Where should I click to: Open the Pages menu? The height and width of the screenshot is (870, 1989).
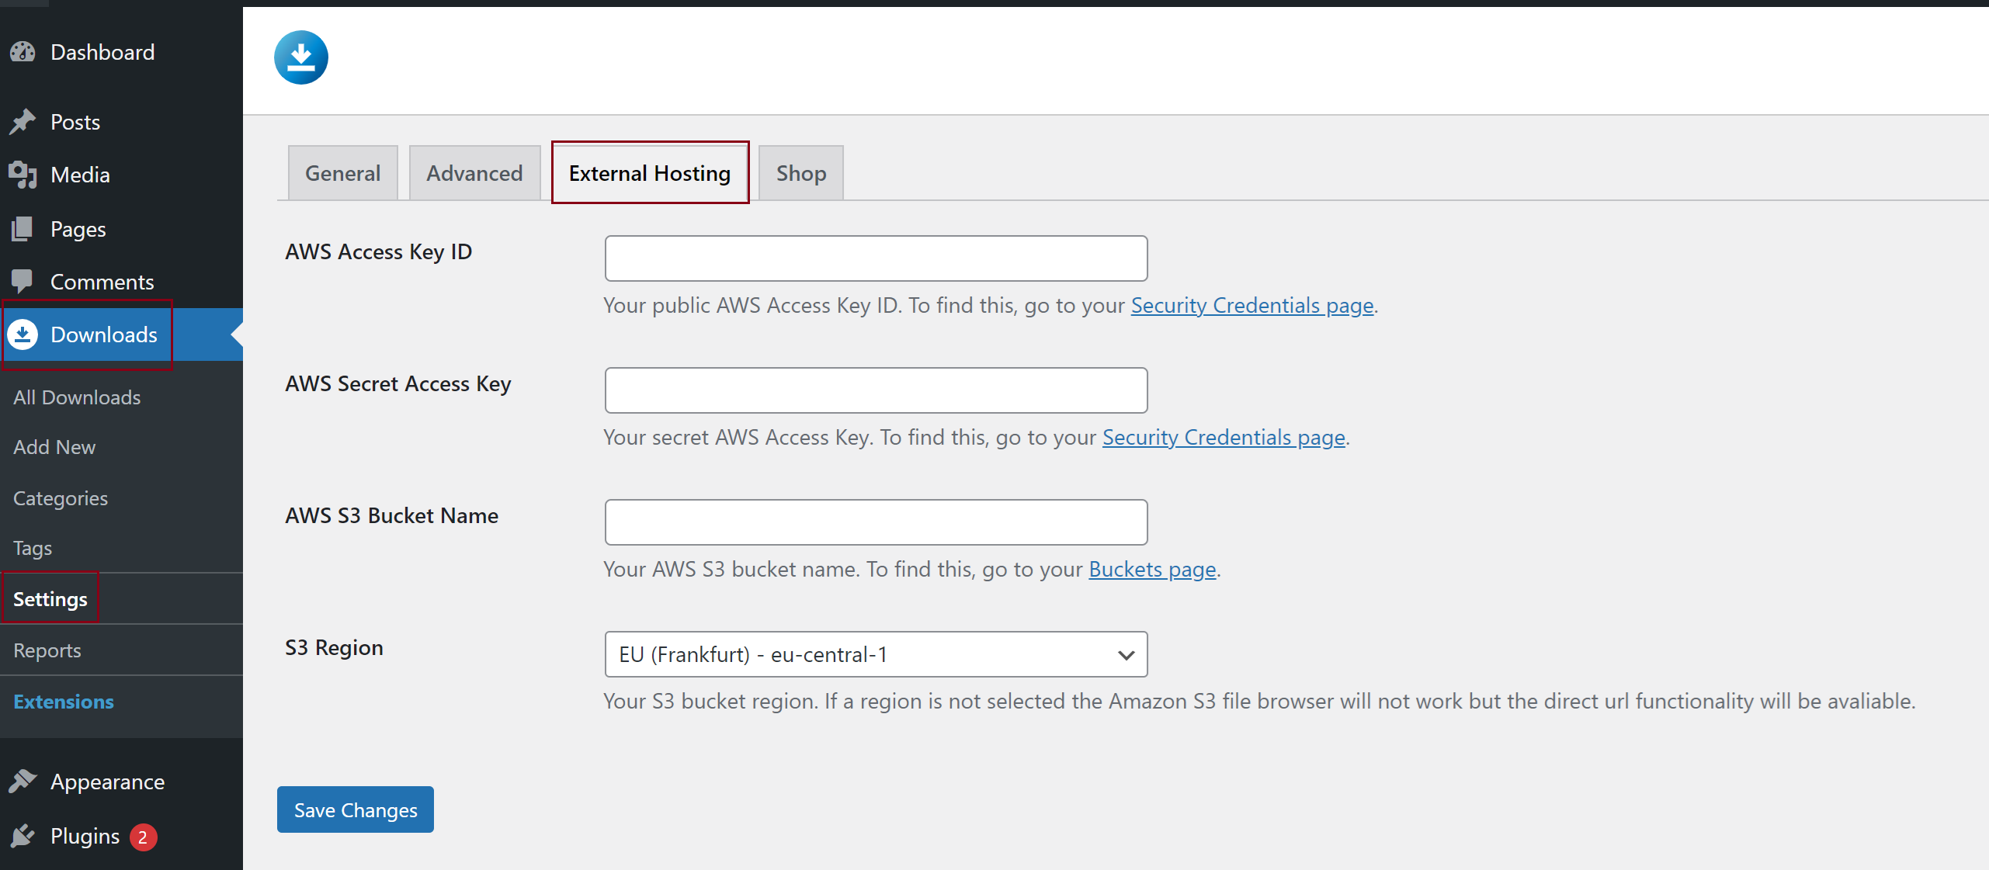(78, 229)
